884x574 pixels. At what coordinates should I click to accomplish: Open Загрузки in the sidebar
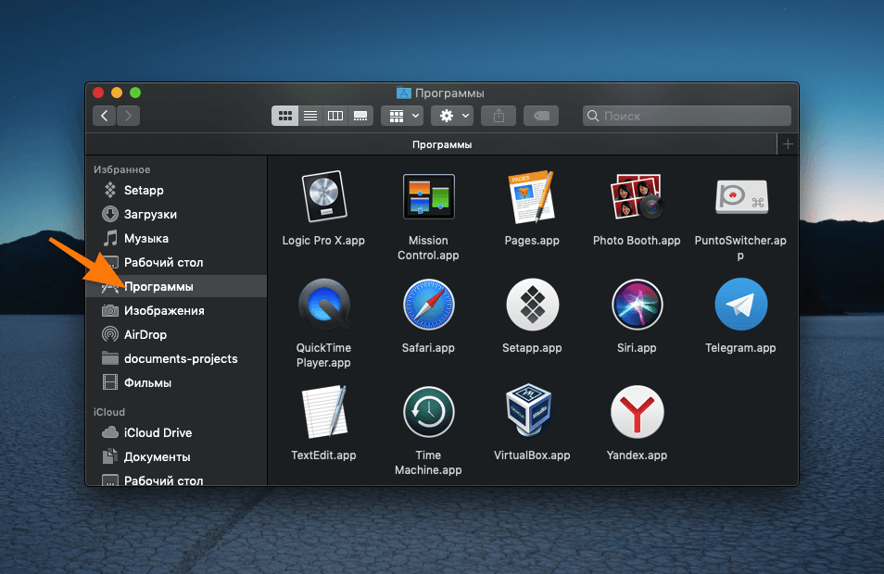tap(176, 214)
